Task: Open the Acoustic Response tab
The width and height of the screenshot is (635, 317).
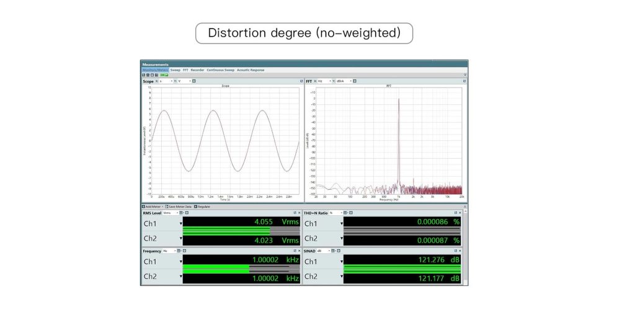Action: click(250, 70)
